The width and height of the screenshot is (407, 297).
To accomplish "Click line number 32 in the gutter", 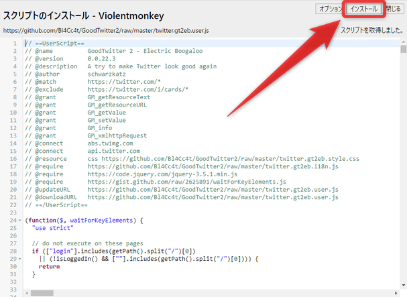I will (13, 282).
